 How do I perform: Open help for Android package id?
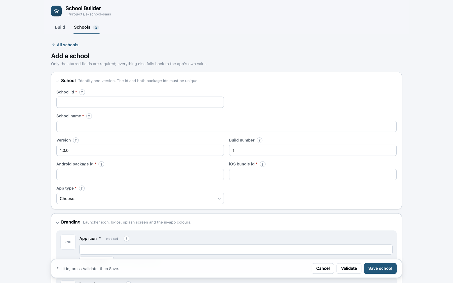point(101,164)
